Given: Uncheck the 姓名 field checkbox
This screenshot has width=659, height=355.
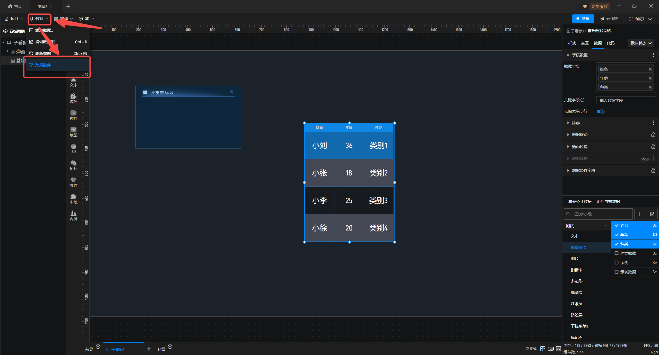Looking at the screenshot, I should click(617, 226).
